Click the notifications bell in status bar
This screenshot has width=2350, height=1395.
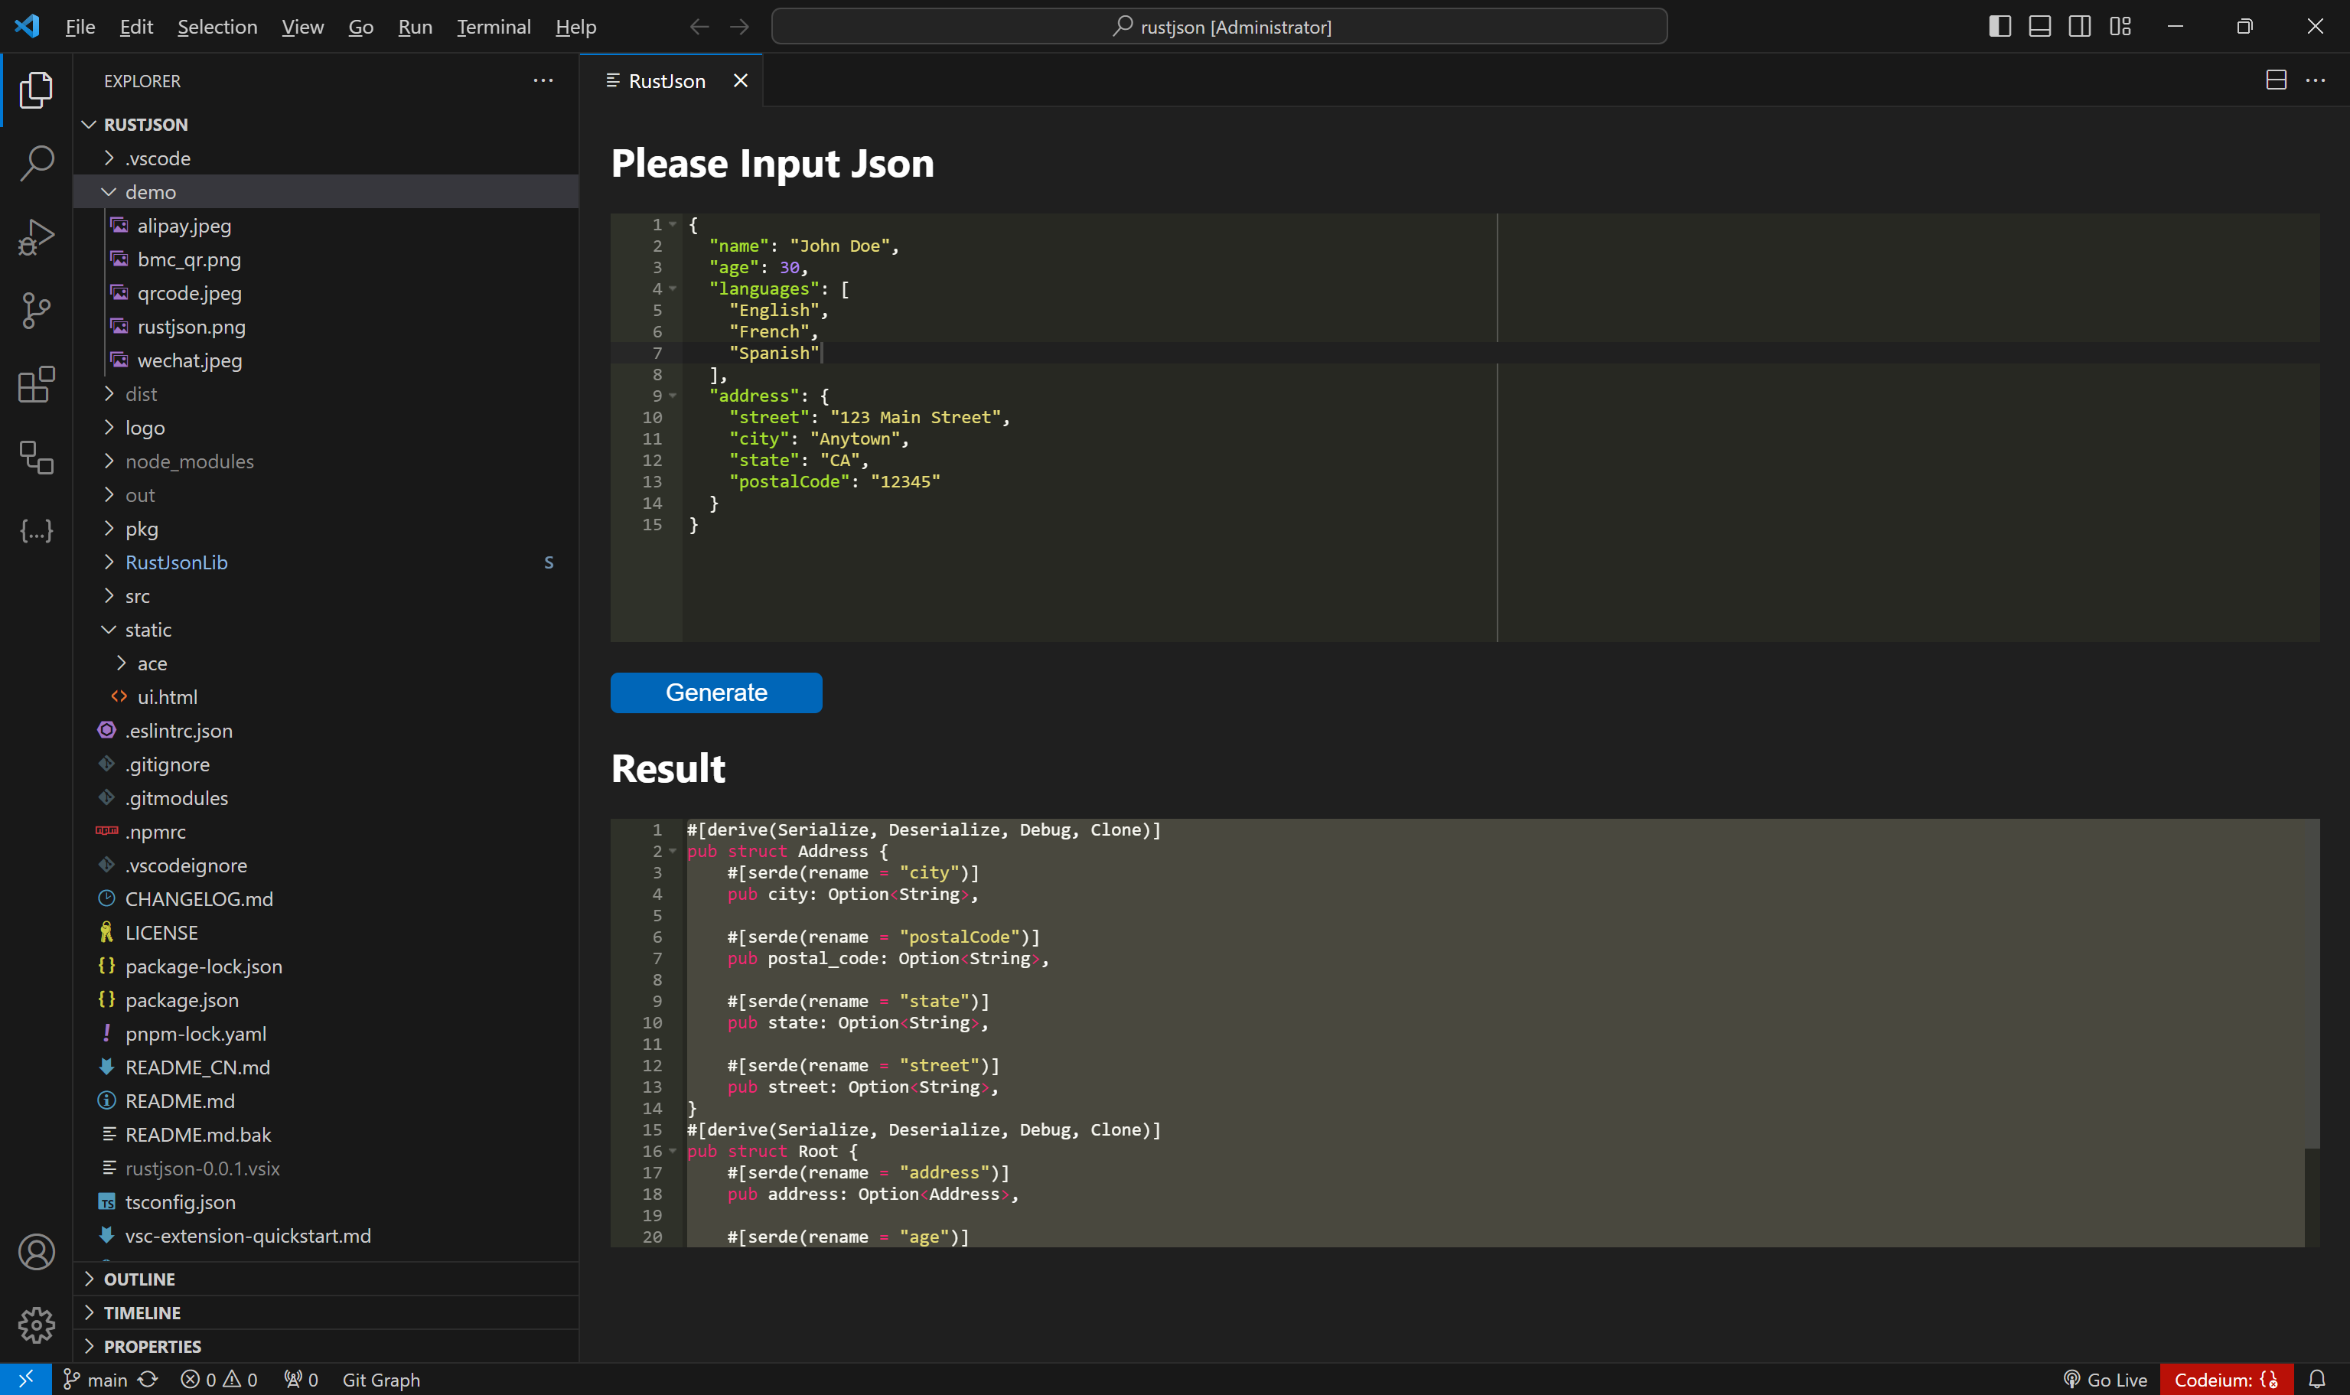pos(2316,1379)
